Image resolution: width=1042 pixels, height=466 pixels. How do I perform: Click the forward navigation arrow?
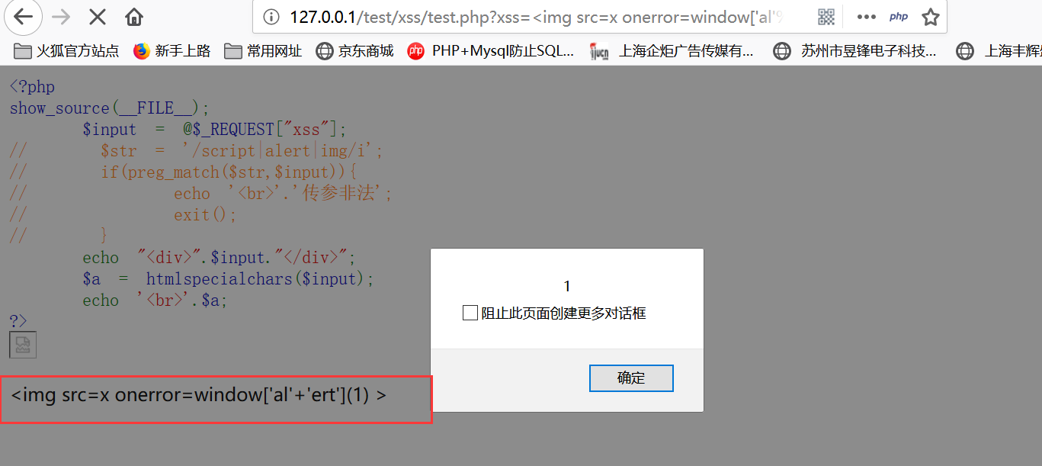(61, 17)
